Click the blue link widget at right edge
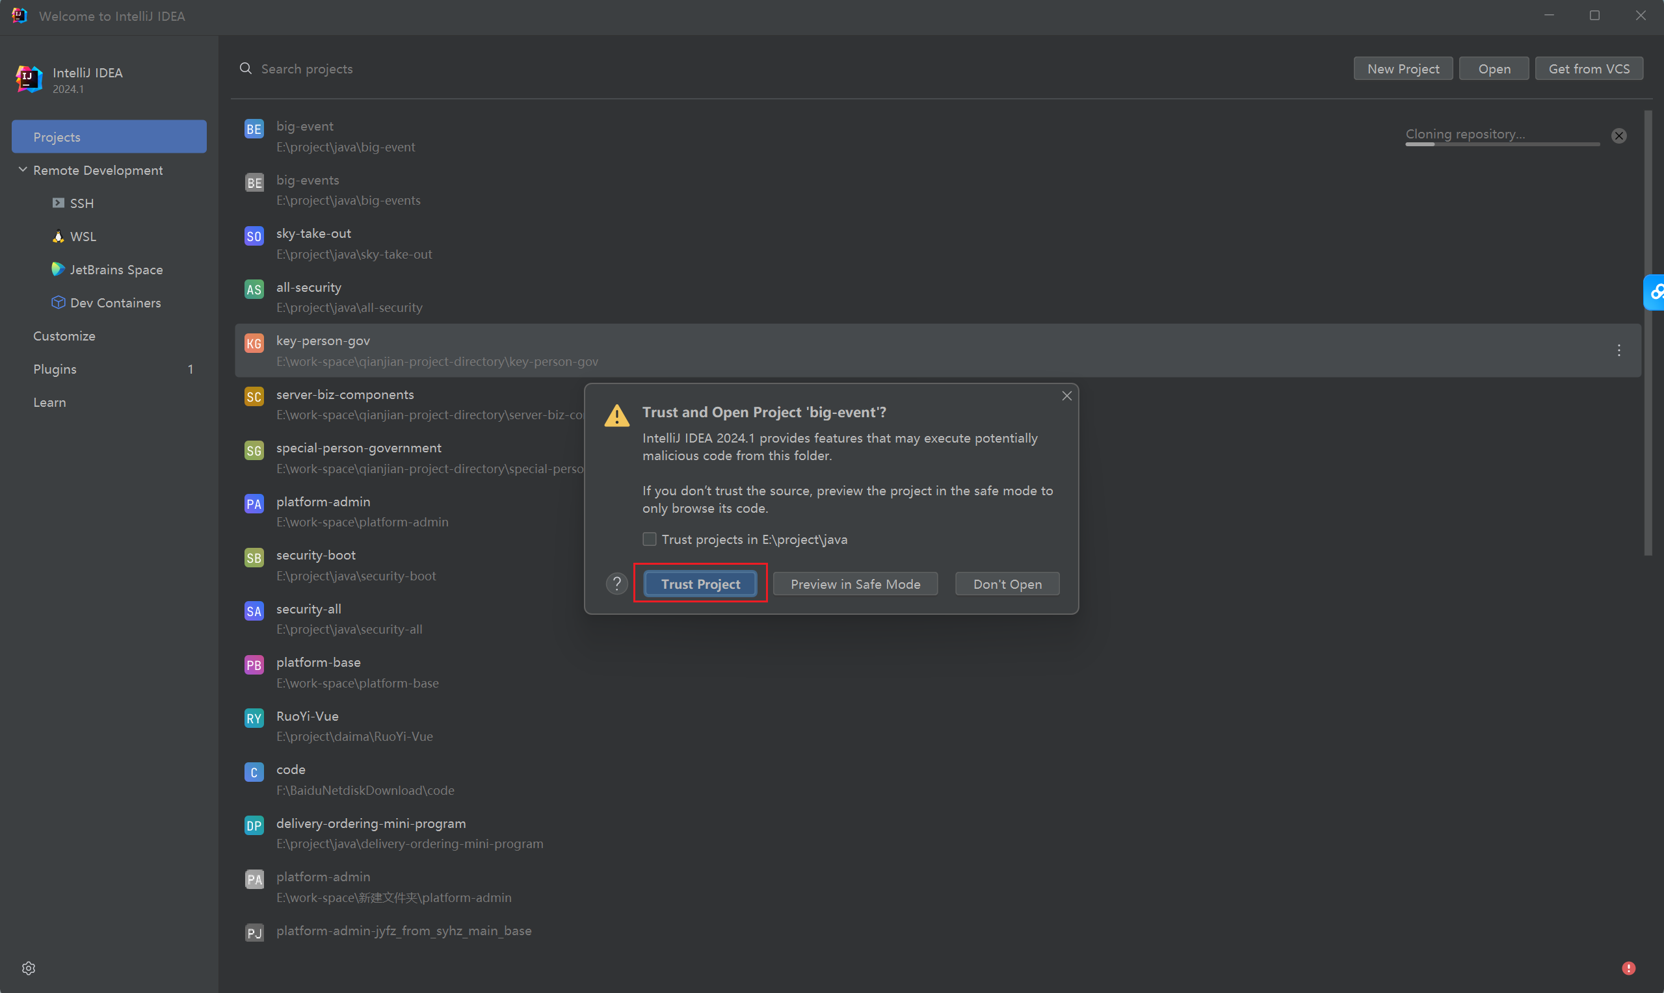 coord(1655,292)
